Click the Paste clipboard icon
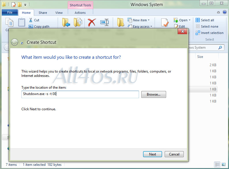This screenshot has width=229, height=169. (x=22, y=22)
